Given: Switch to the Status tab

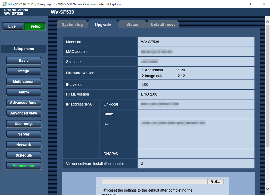Looking at the screenshot, I should pos(132,24).
